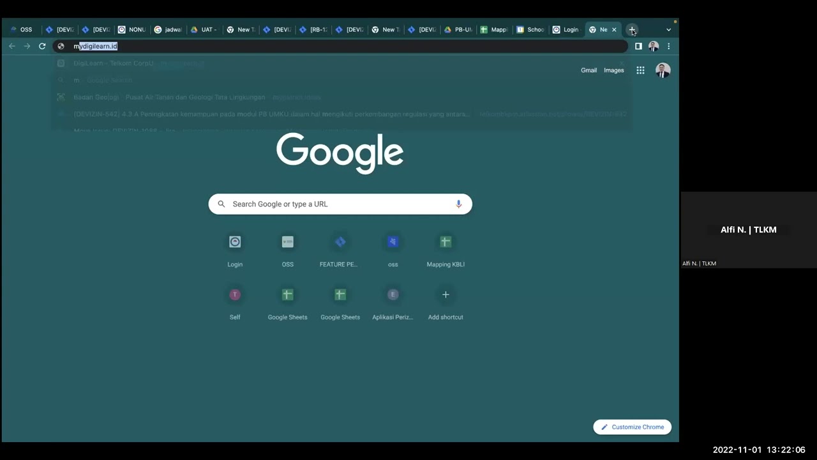Open the Chrome side panel icon
The width and height of the screenshot is (817, 460).
pyautogui.click(x=638, y=46)
